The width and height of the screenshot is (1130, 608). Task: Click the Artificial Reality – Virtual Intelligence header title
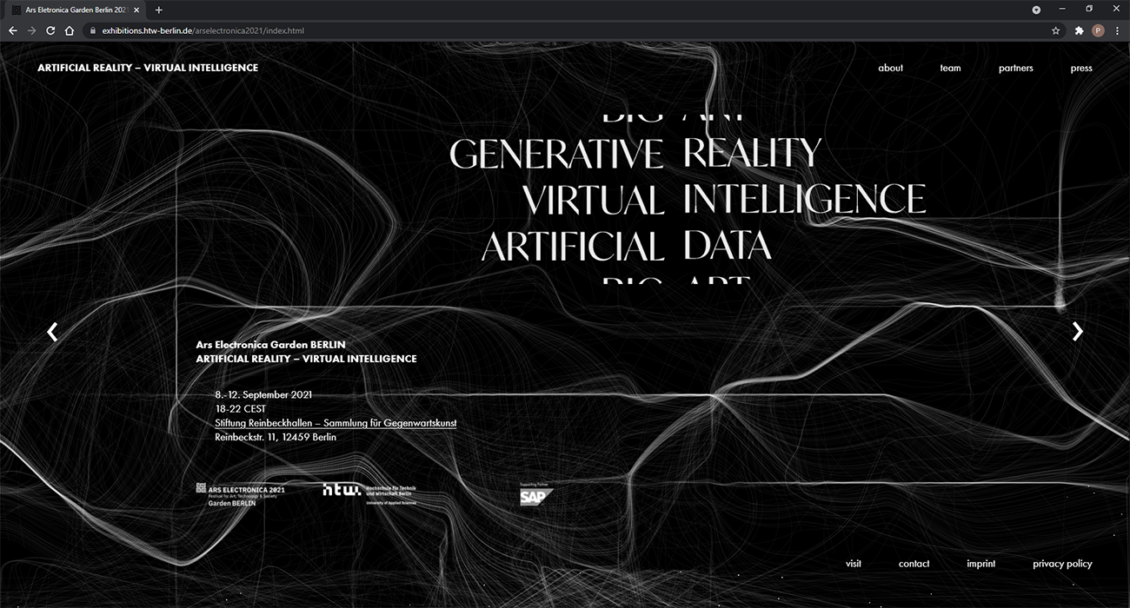[148, 68]
